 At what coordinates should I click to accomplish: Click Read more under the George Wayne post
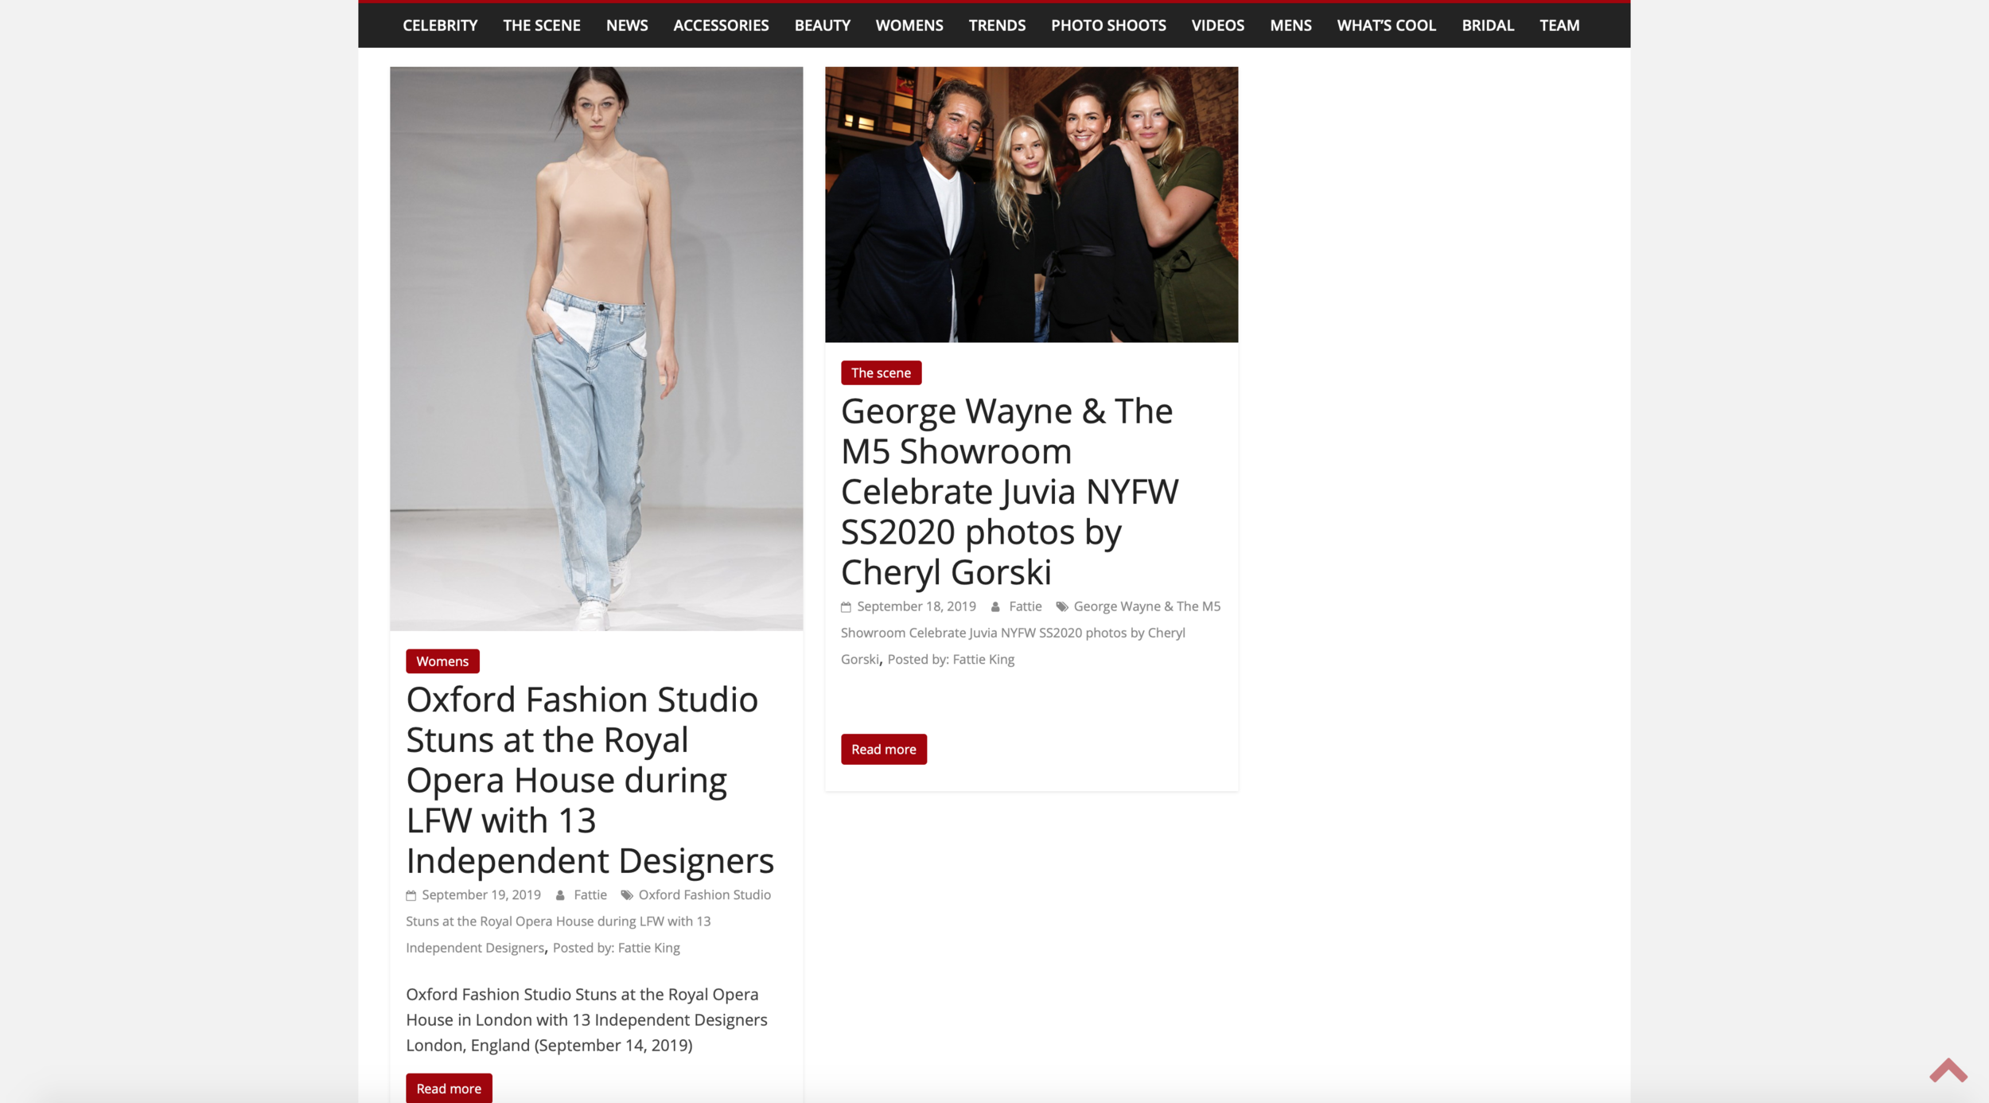click(884, 749)
